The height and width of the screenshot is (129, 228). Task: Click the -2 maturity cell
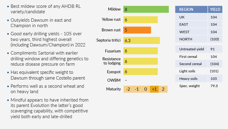click(128, 89)
